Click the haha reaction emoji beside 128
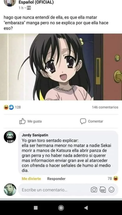Screen dimensions: 122x215 (x=6, y=107)
